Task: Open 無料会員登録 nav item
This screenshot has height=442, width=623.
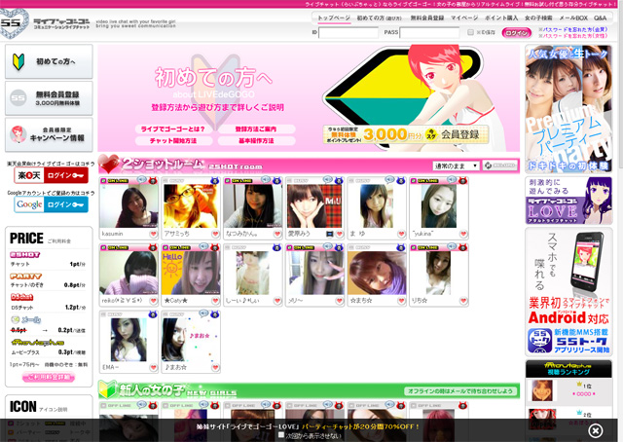Action: 427,18
